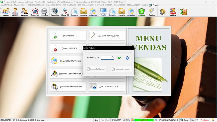Click the Exit door toolbar icon
Viewport: 217px width, 122px height.
[184, 12]
